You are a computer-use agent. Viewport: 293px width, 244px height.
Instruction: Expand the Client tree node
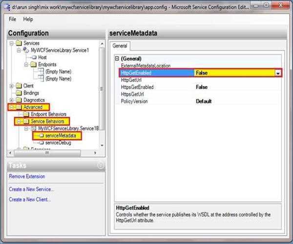click(x=12, y=86)
